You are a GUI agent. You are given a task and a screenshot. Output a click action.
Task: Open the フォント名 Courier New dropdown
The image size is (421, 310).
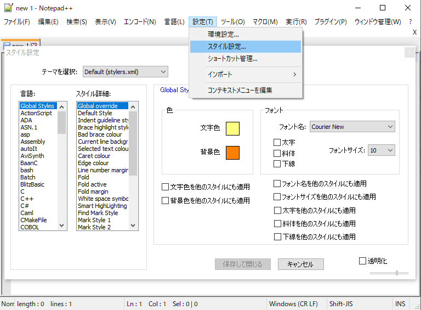point(352,127)
